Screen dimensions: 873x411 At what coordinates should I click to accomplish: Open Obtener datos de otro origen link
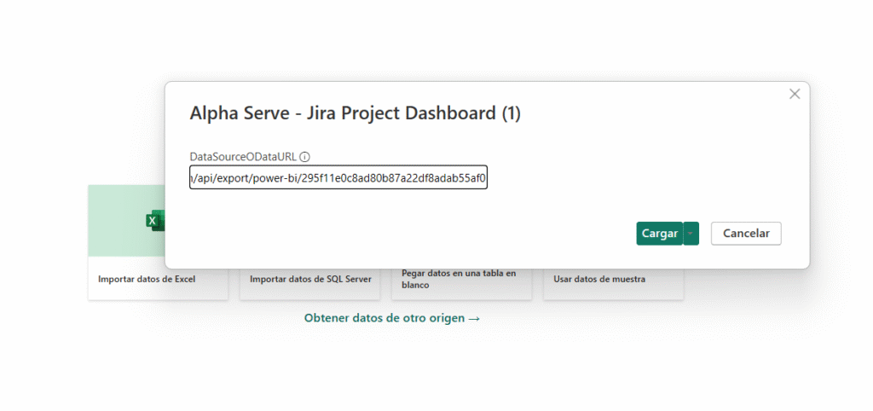point(392,318)
